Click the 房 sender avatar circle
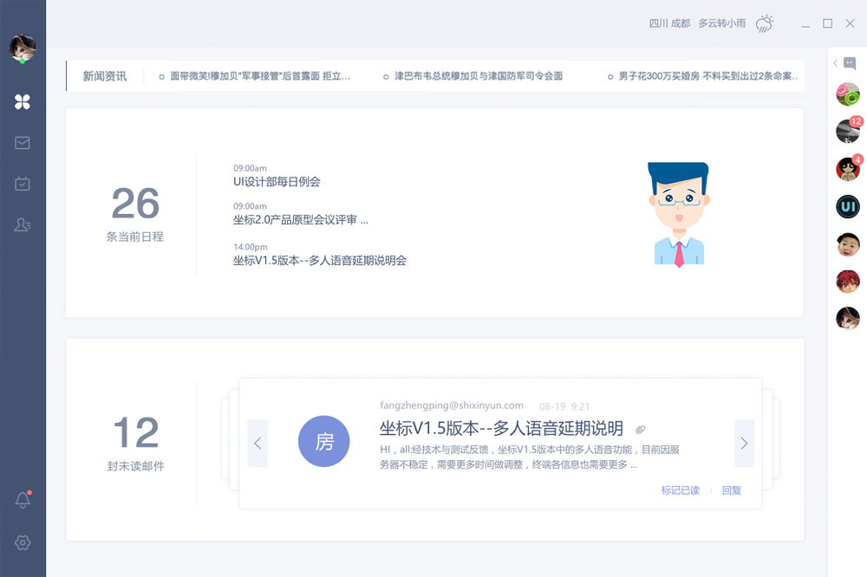 tap(324, 441)
